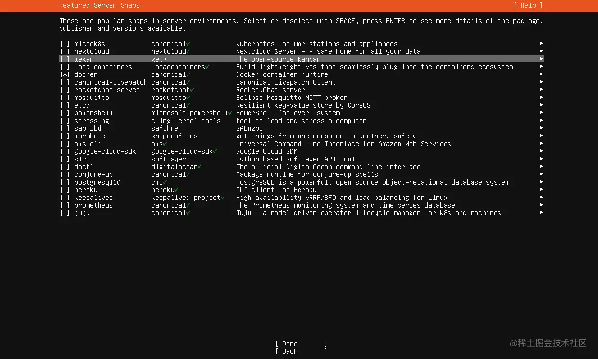The image size is (598, 359).
Task: Expand details arrow for conjure-up row
Action: click(x=542, y=174)
